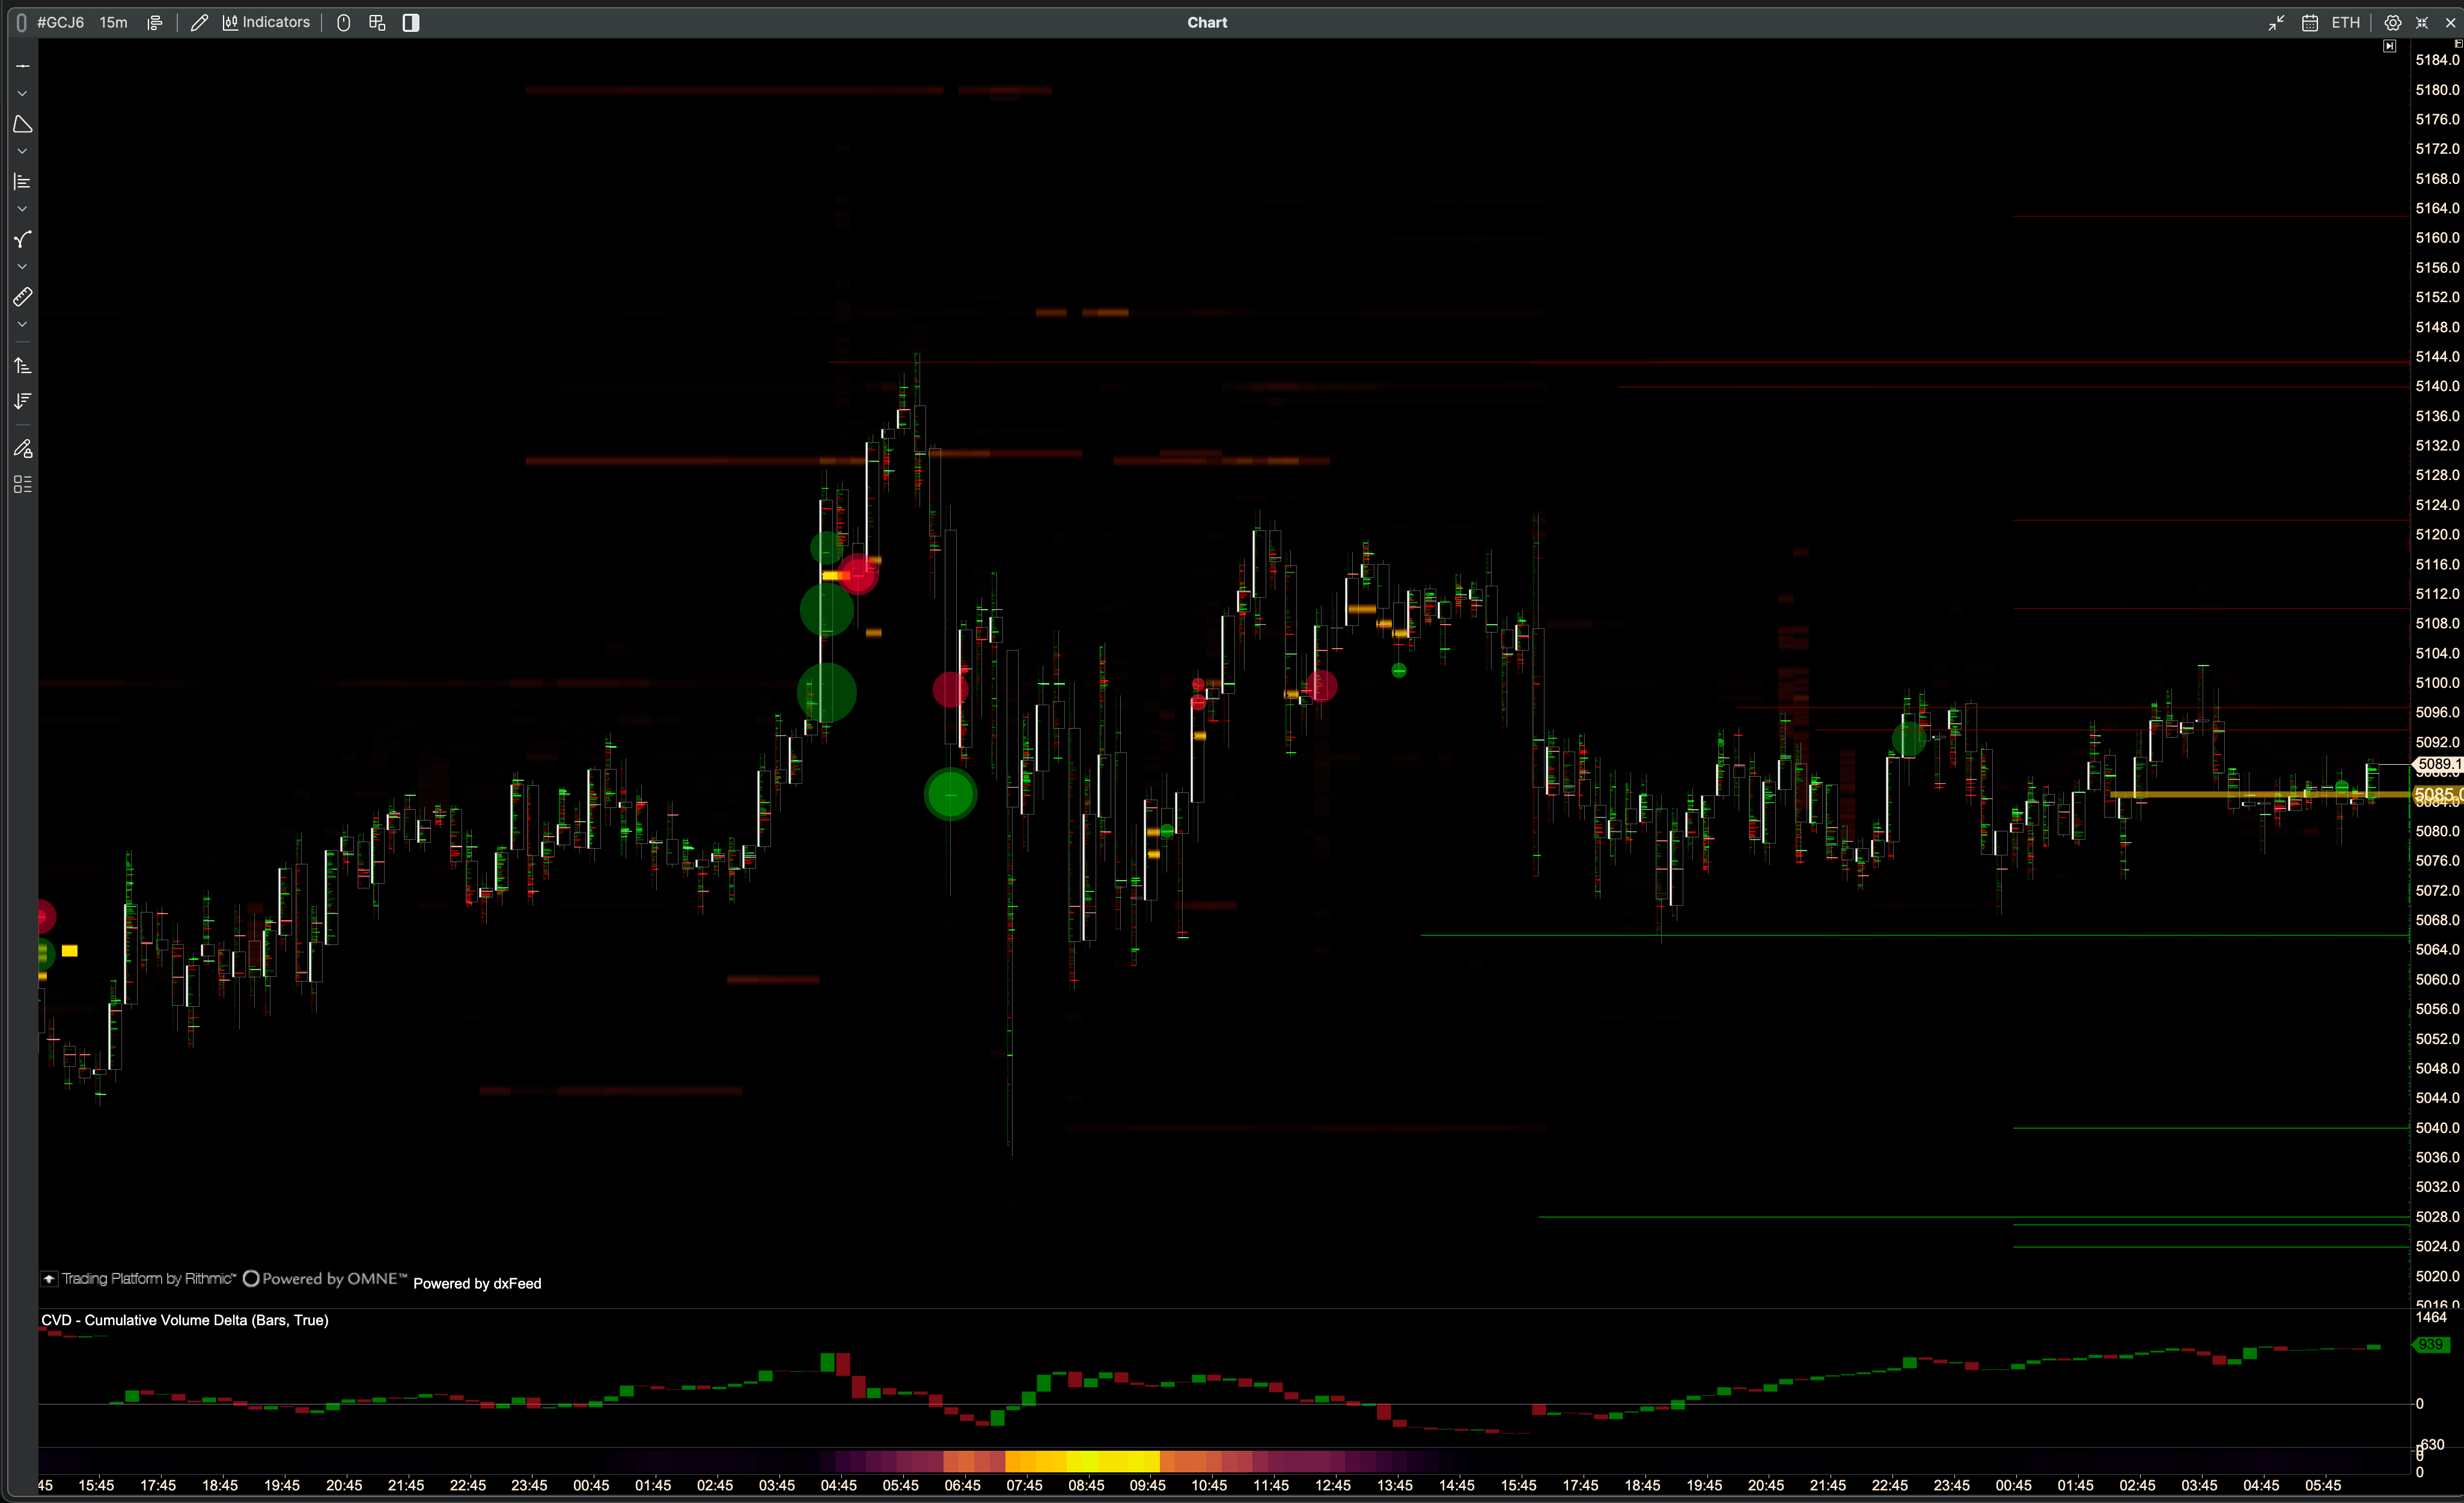Toggle the side panel layout button
Viewport: 2464px width, 1503px height.
click(x=410, y=22)
